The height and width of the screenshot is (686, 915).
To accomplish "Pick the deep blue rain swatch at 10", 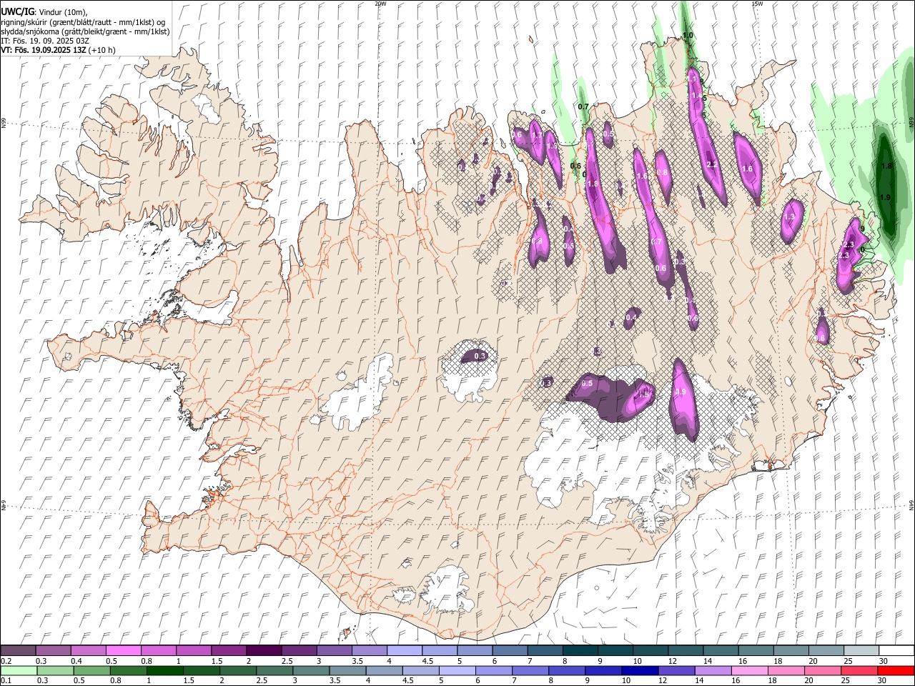I will (x=639, y=671).
